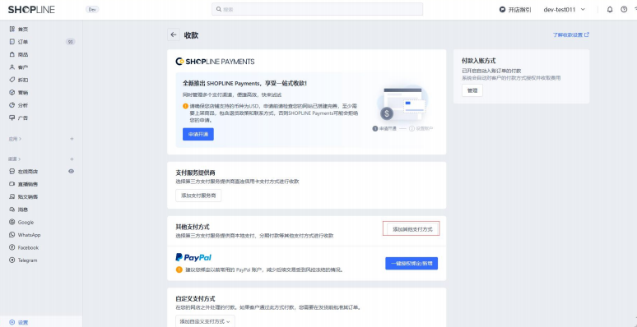This screenshot has height=327, width=637.
Task: Select 折扣 discounts tag icon
Action: coord(12,80)
